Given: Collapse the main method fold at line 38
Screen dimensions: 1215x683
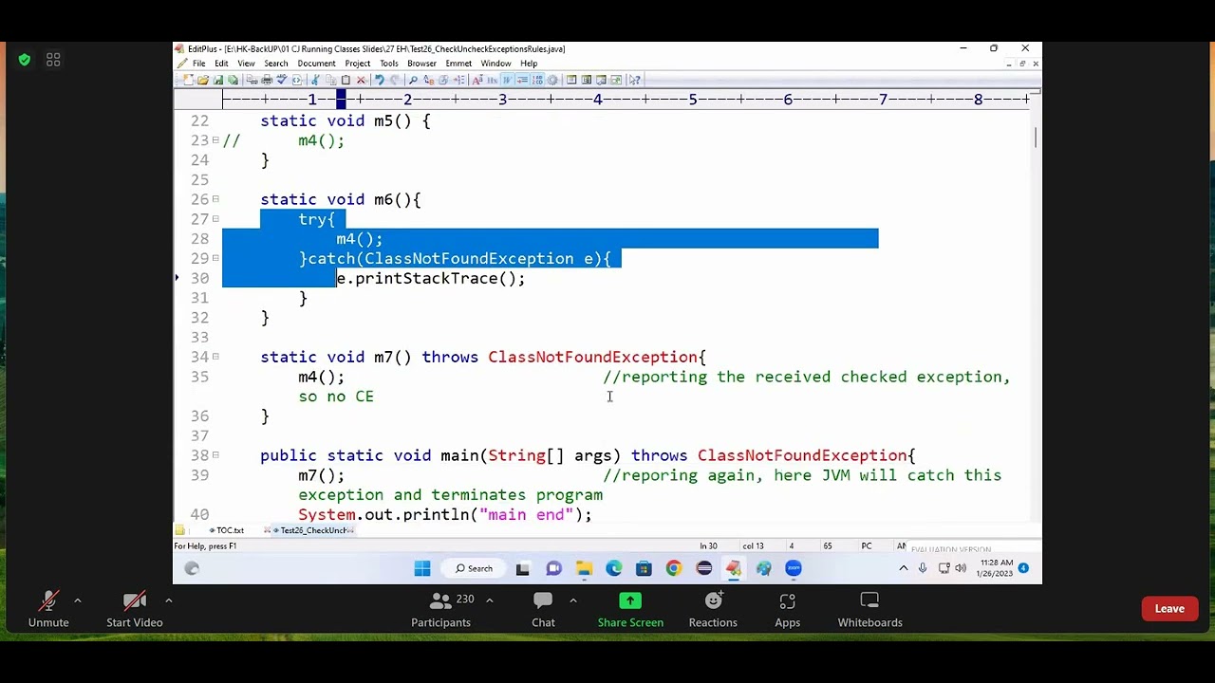Looking at the screenshot, I should pos(215,455).
